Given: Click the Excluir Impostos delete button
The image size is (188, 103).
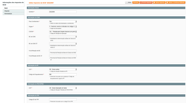Looking at the screenshot, I should [x=146, y=3].
